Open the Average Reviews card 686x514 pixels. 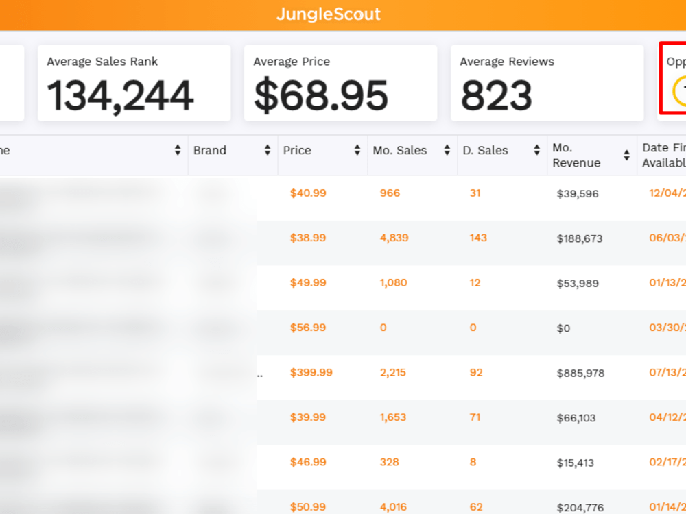pyautogui.click(x=547, y=83)
